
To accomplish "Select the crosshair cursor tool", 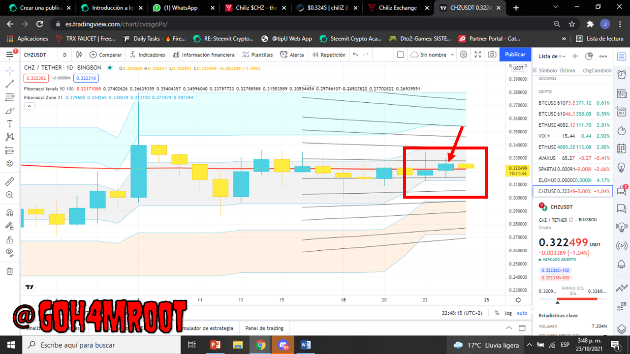I will [10, 71].
